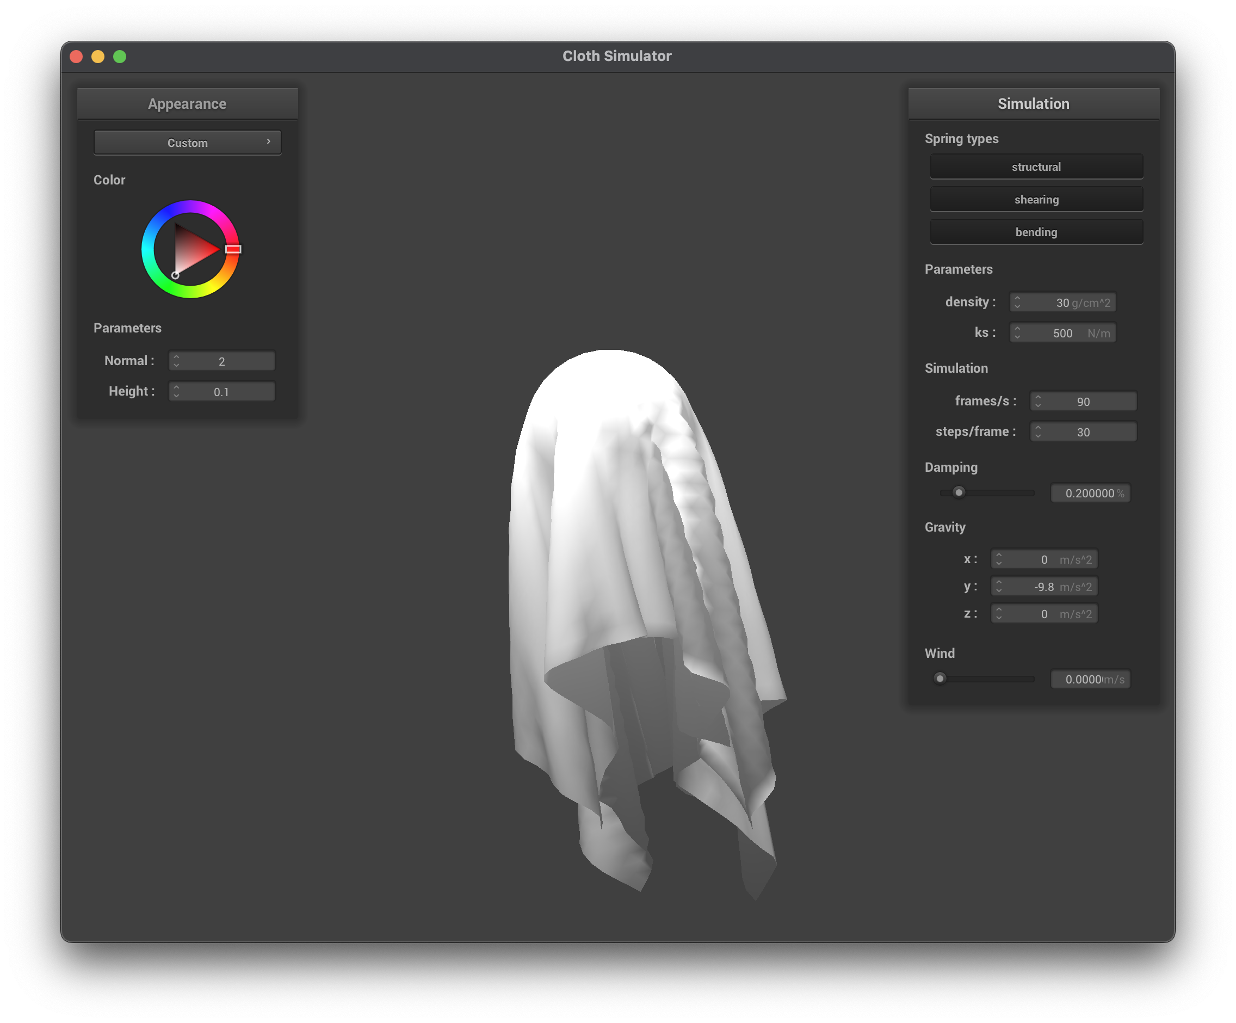This screenshot has height=1023, width=1236.
Task: Click the steps/frame value field
Action: point(1083,432)
